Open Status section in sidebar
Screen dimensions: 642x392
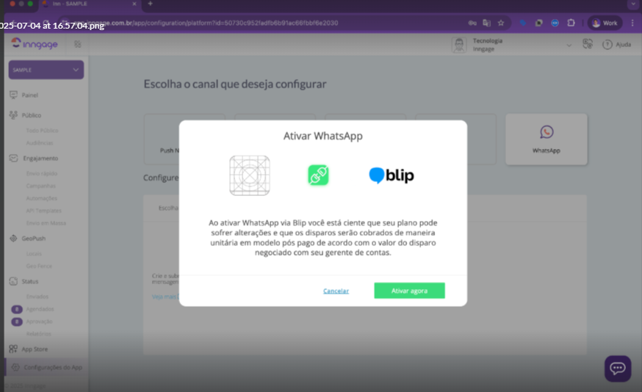click(29, 281)
